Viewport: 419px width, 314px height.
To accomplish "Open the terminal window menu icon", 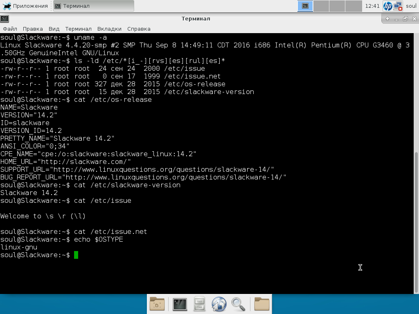I will click(x=5, y=18).
